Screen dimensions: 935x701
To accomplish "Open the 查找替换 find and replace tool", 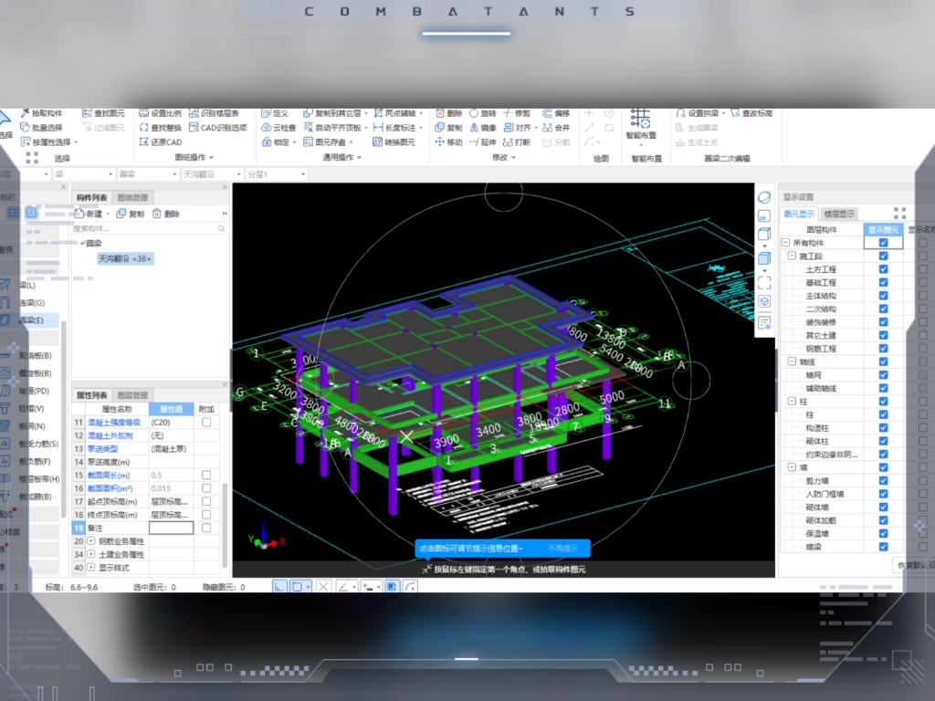I will click(x=161, y=128).
